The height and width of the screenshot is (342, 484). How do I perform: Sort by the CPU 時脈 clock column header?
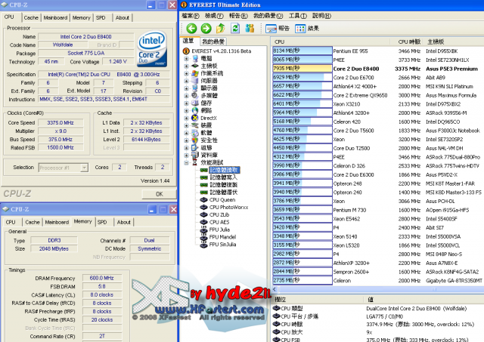pyautogui.click(x=409, y=42)
